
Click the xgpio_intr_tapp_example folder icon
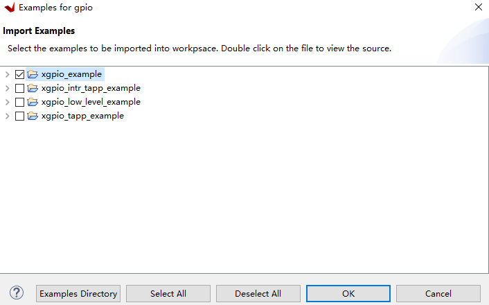click(x=33, y=88)
